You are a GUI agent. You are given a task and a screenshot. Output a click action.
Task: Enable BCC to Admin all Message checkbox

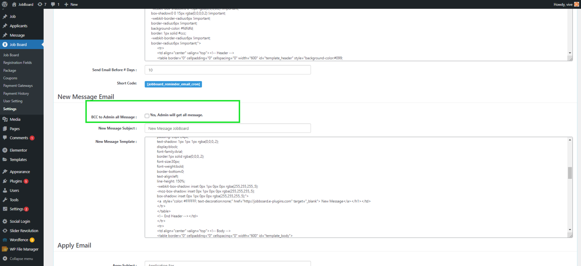pos(147,116)
